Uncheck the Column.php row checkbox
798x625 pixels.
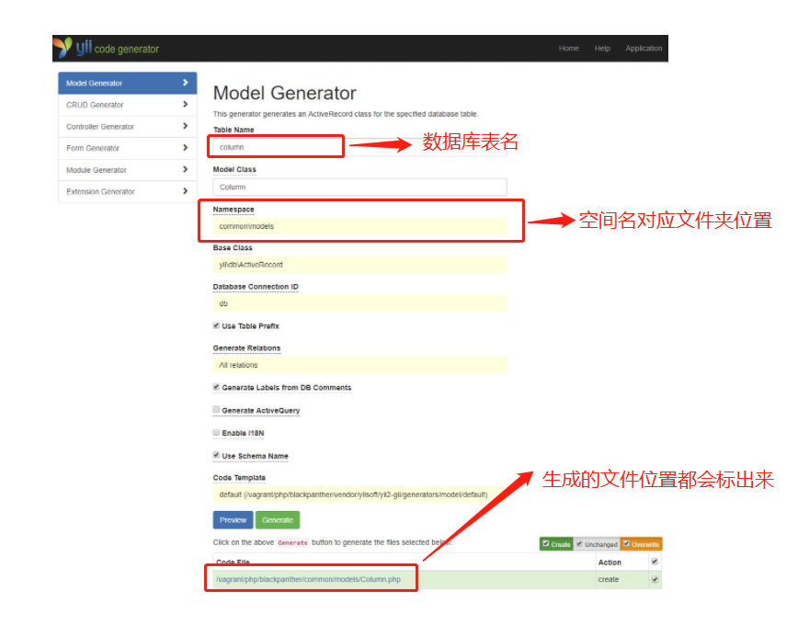(x=655, y=579)
